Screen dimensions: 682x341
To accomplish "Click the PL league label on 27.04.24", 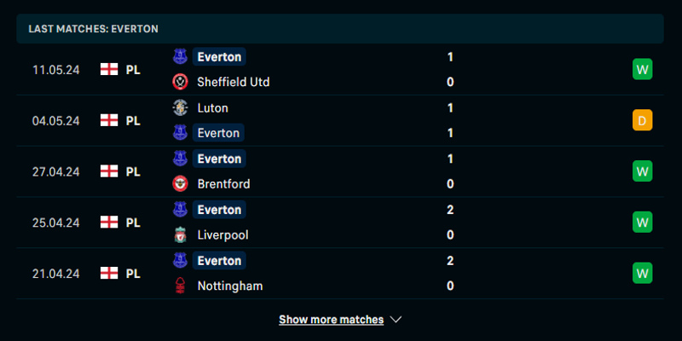I will [x=133, y=171].
